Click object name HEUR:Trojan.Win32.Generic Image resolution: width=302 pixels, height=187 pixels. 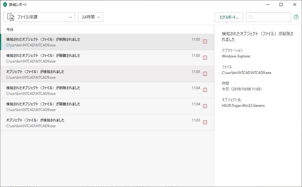(243, 105)
